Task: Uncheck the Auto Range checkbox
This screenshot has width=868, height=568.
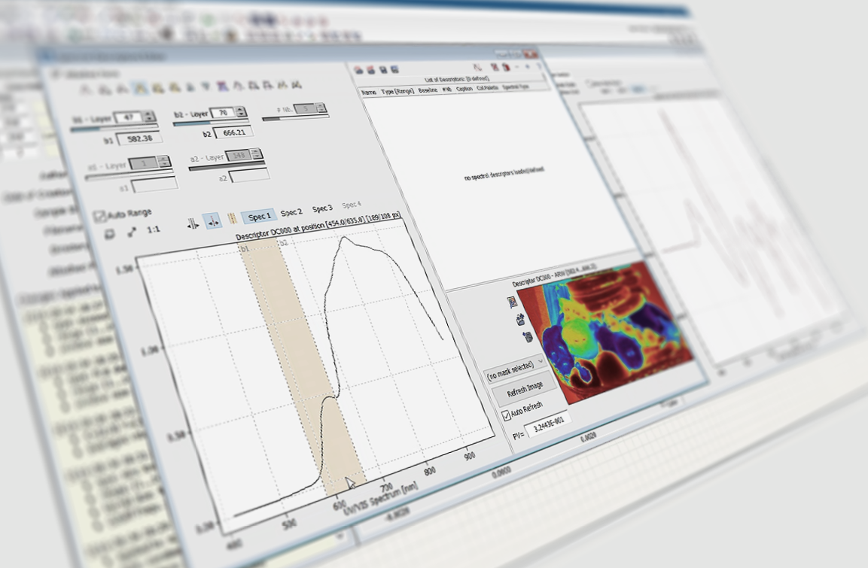Action: click(99, 217)
